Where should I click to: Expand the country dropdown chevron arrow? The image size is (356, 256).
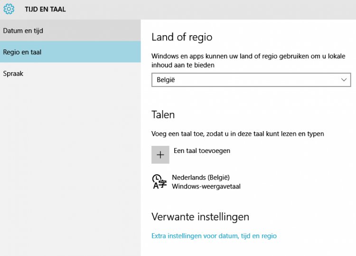345,80
